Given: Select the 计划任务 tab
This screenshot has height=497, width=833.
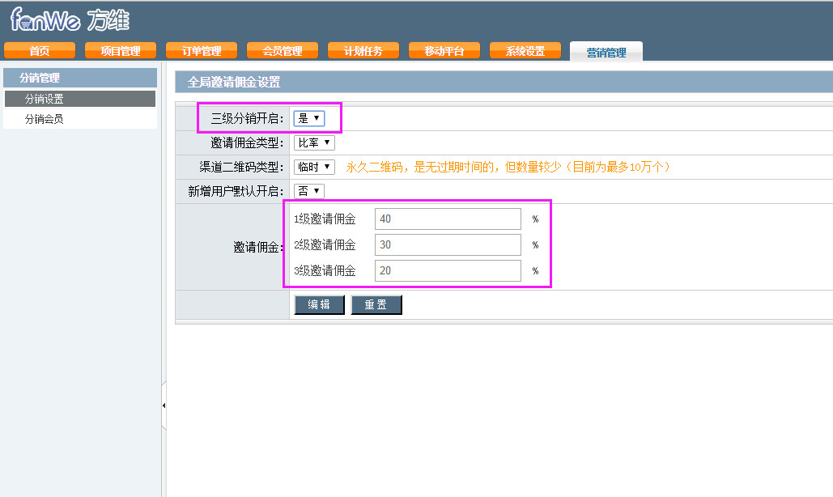Looking at the screenshot, I should point(363,51).
